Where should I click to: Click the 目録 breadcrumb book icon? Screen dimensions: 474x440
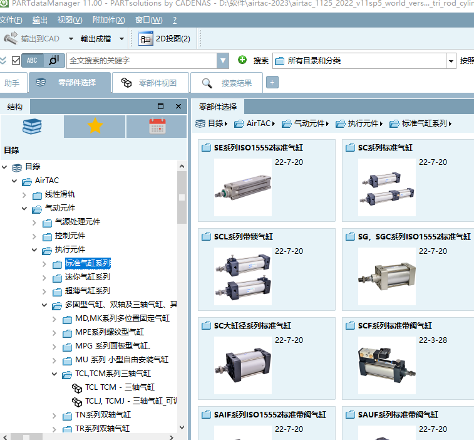click(x=200, y=123)
